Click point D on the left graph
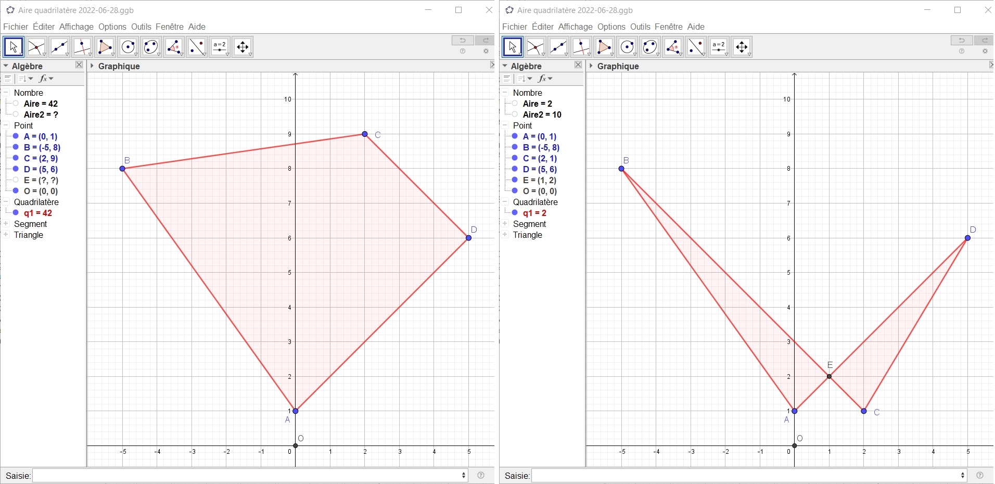The image size is (995, 484). [469, 238]
